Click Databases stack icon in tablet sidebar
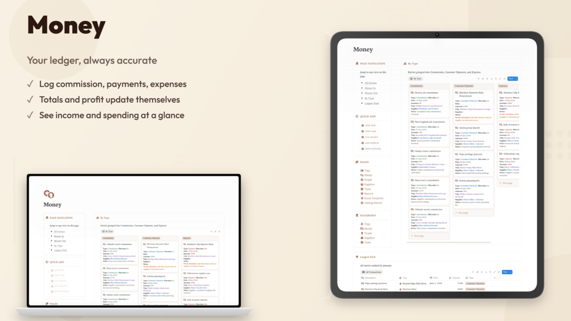571x321 pixels. pyautogui.click(x=357, y=215)
